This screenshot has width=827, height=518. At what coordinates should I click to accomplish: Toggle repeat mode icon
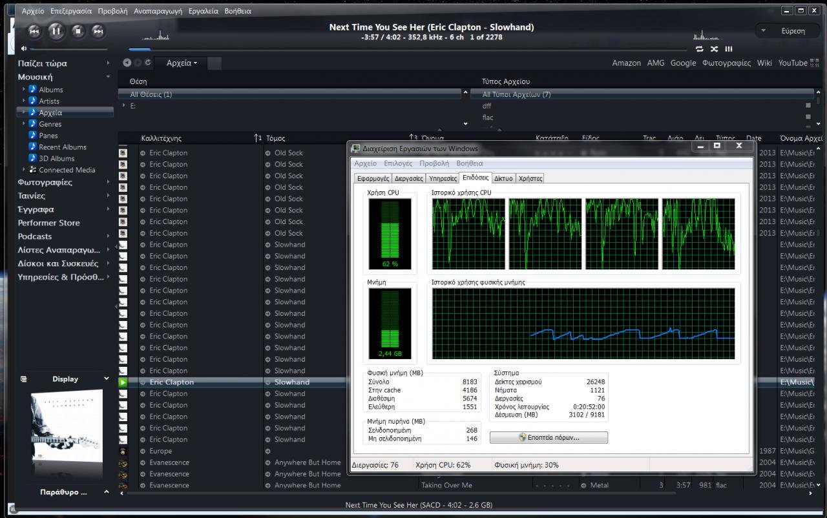(x=699, y=49)
